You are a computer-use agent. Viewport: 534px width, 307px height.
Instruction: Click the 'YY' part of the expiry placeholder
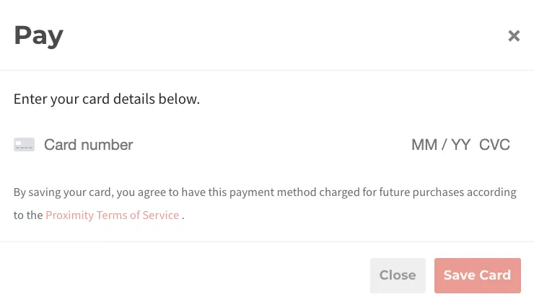point(460,145)
